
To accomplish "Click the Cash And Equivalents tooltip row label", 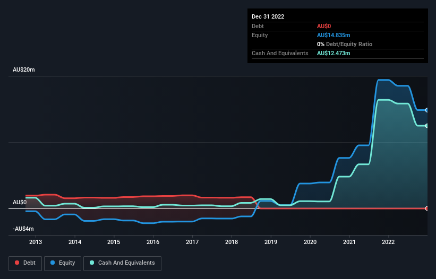I will (280, 53).
